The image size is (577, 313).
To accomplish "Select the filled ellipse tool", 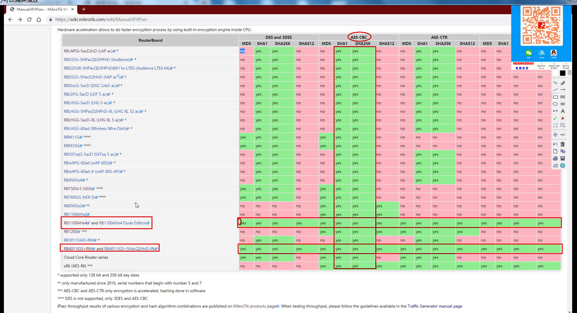I will pyautogui.click(x=562, y=104).
